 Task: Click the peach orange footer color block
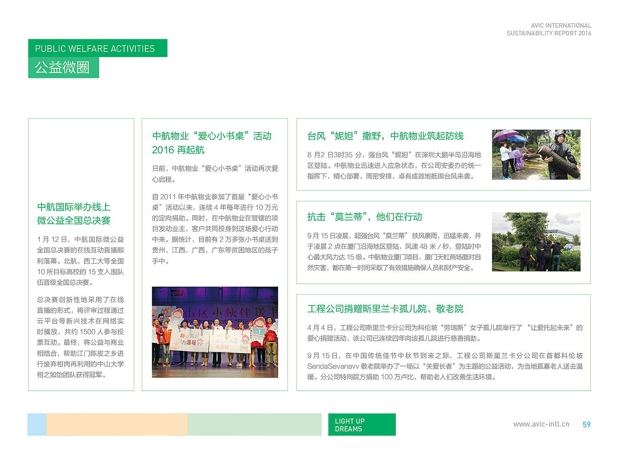click(117, 425)
